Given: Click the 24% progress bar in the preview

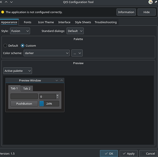Looking at the screenshot, I should [x=49, y=104].
